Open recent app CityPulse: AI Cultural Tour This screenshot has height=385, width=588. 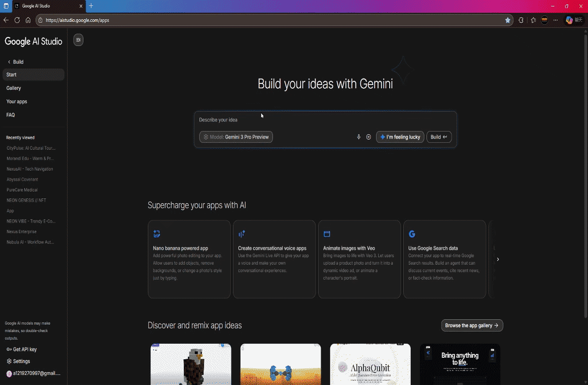pyautogui.click(x=31, y=148)
